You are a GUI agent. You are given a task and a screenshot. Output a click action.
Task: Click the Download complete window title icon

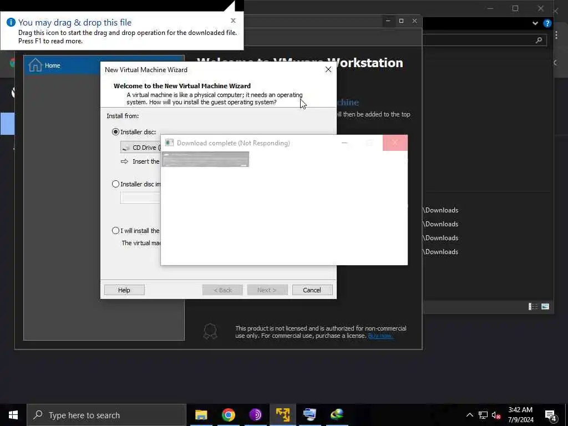pyautogui.click(x=169, y=143)
